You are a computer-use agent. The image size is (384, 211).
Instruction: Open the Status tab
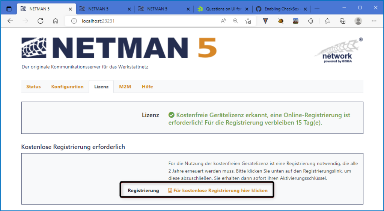(x=33, y=87)
